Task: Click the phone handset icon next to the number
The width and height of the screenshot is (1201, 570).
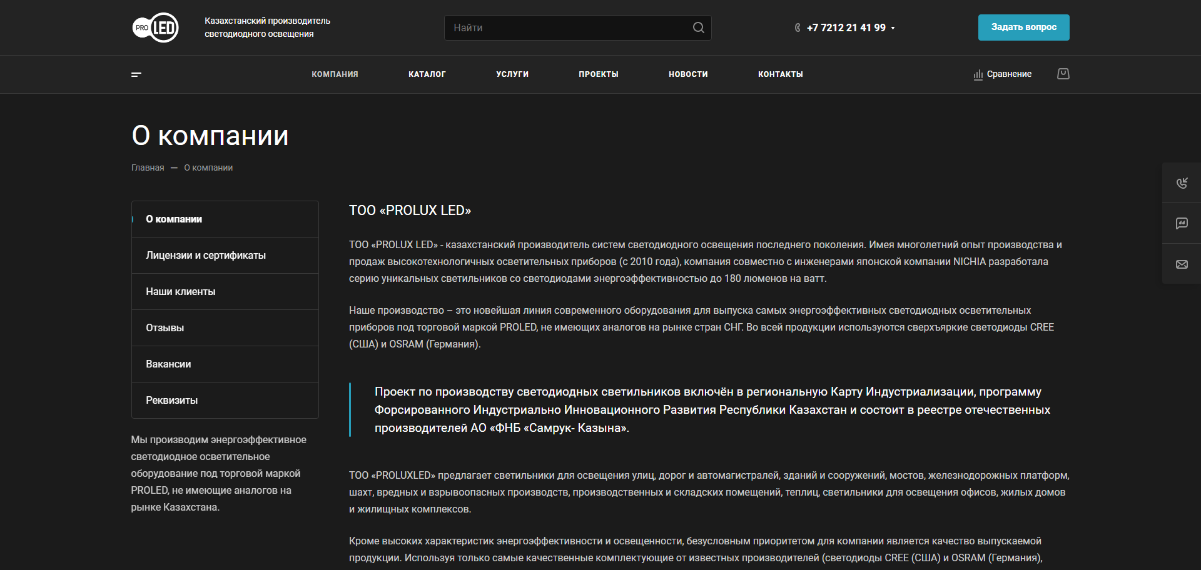Action: (x=798, y=27)
